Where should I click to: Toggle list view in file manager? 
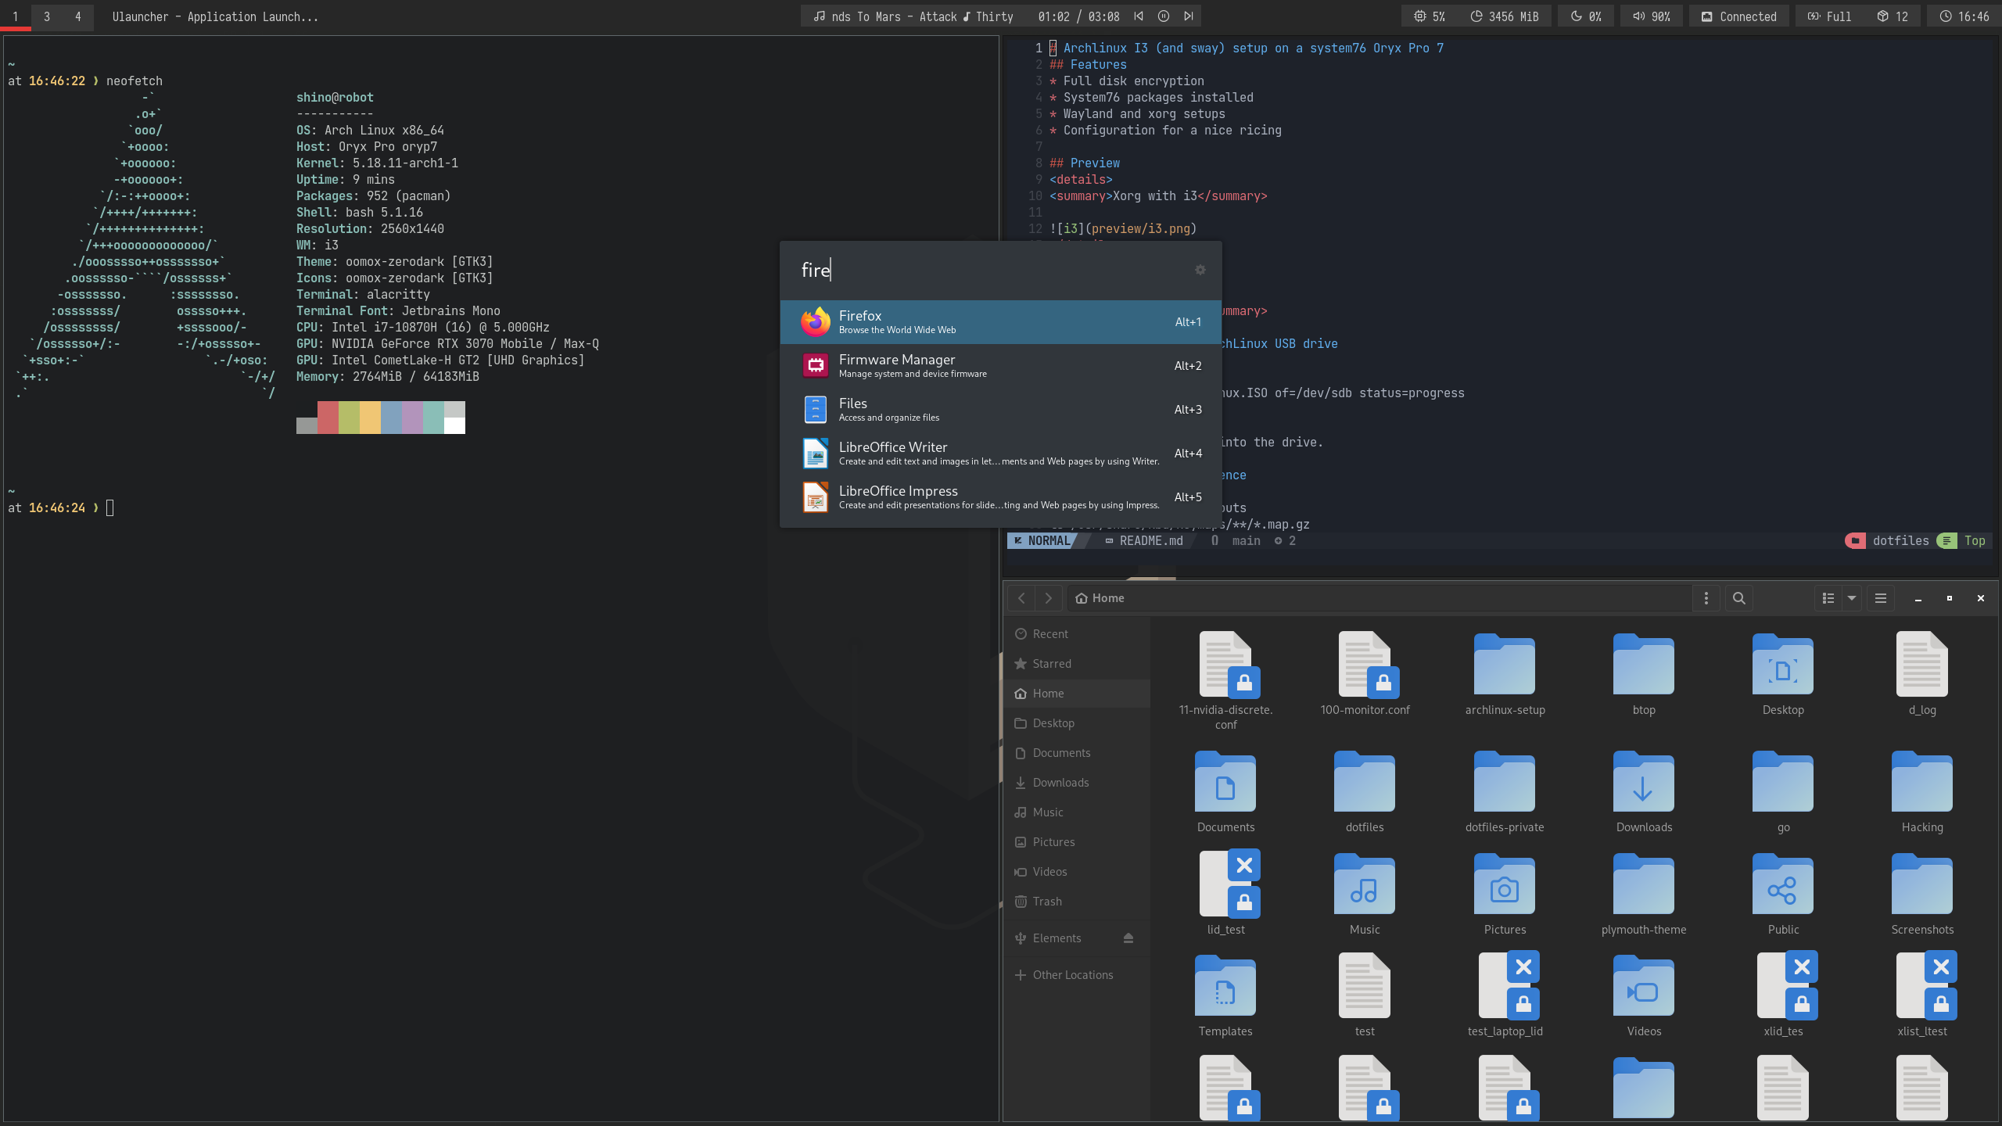[1828, 598]
